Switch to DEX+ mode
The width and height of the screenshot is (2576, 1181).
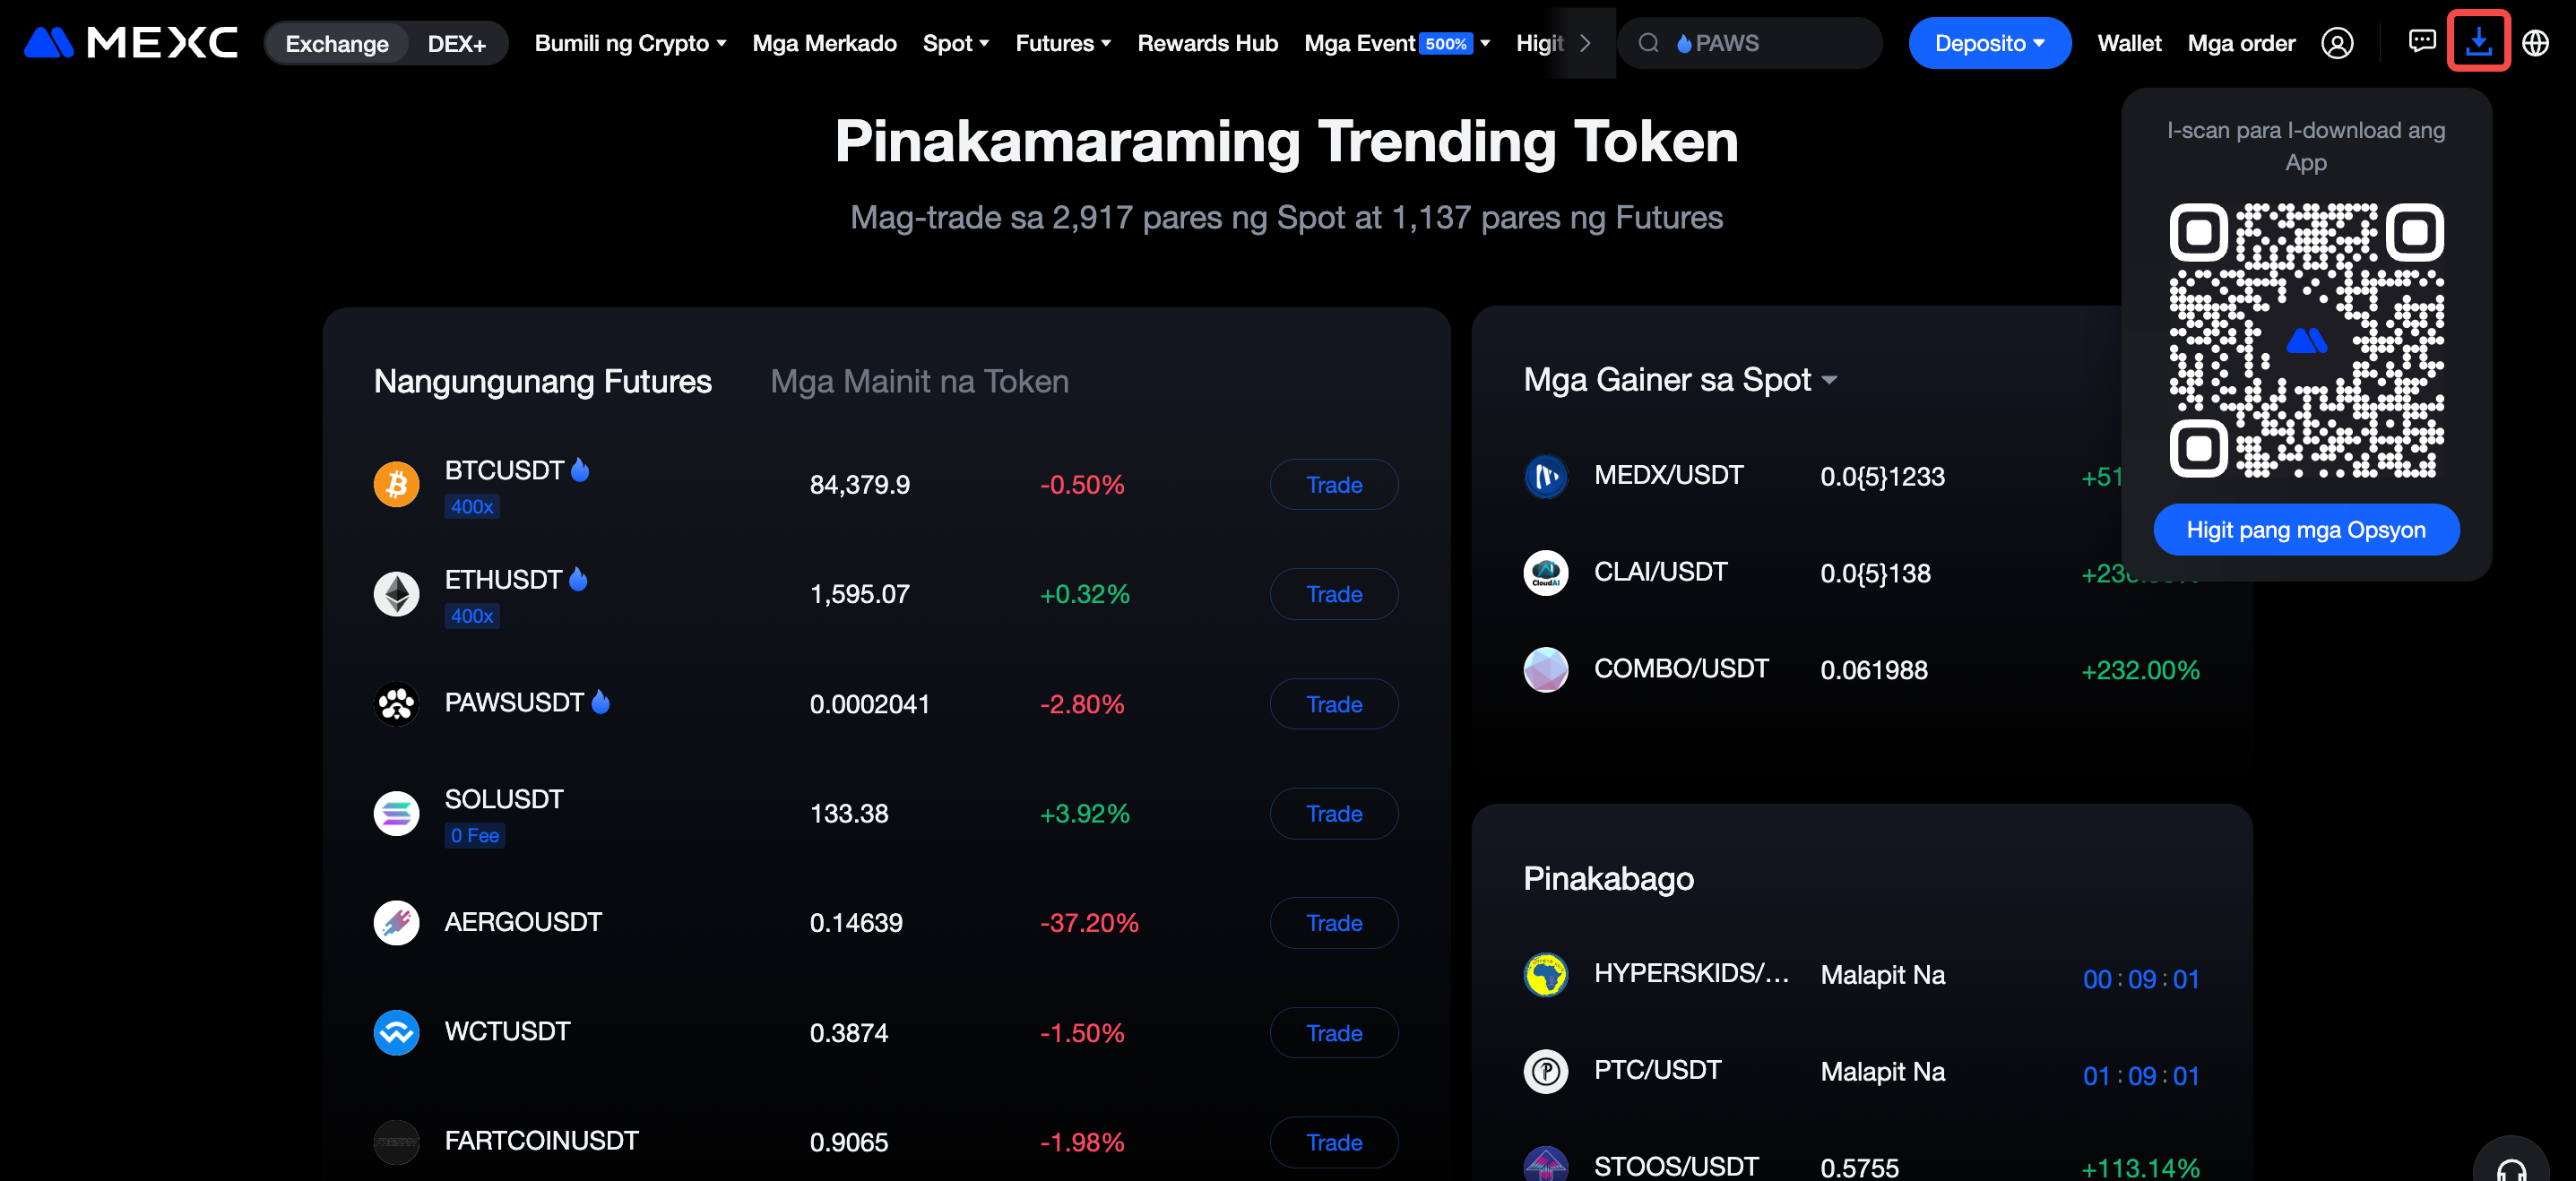456,44
